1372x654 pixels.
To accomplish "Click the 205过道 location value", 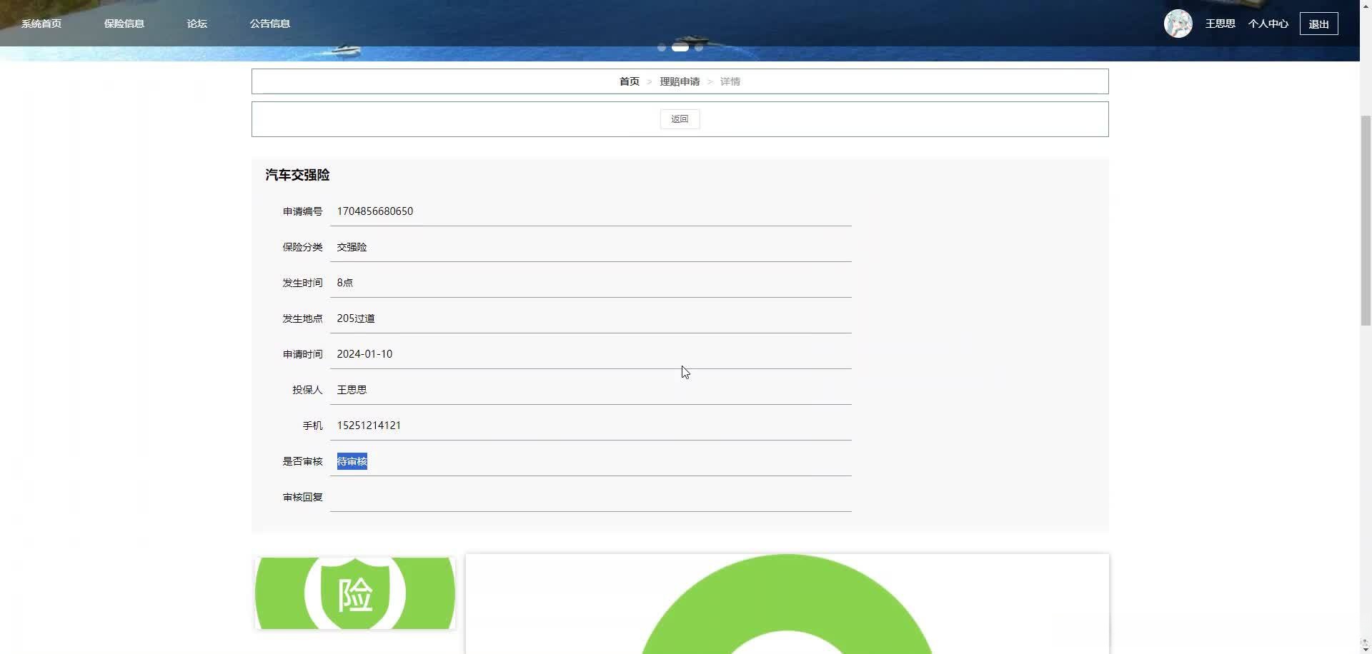I will coord(356,318).
